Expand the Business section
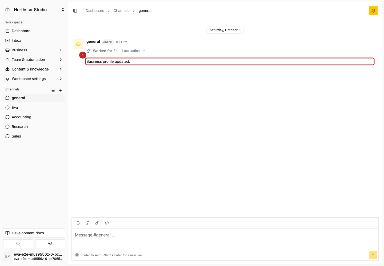 coord(34,50)
